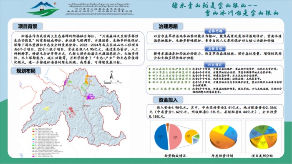Select the map scale bar
Screen dimensions: 292x164
[113, 82]
